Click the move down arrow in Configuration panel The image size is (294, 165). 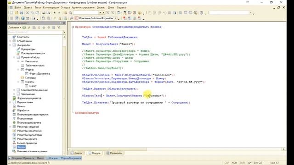[49, 27]
